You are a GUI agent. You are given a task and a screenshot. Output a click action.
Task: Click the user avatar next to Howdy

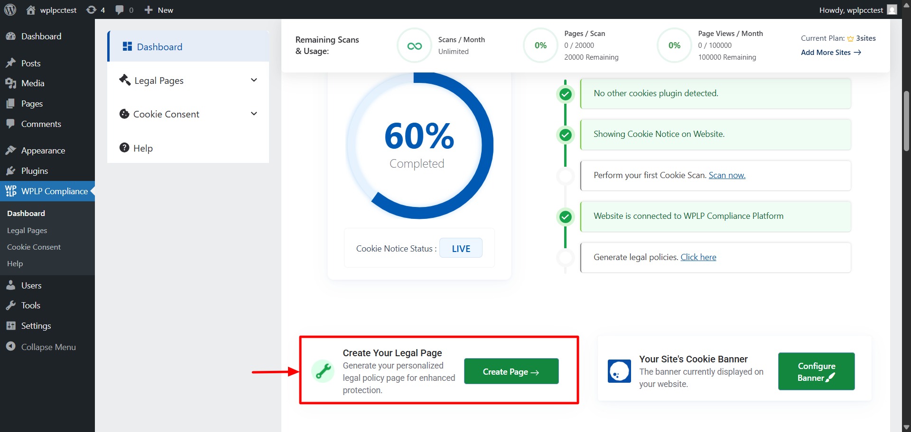point(892,10)
